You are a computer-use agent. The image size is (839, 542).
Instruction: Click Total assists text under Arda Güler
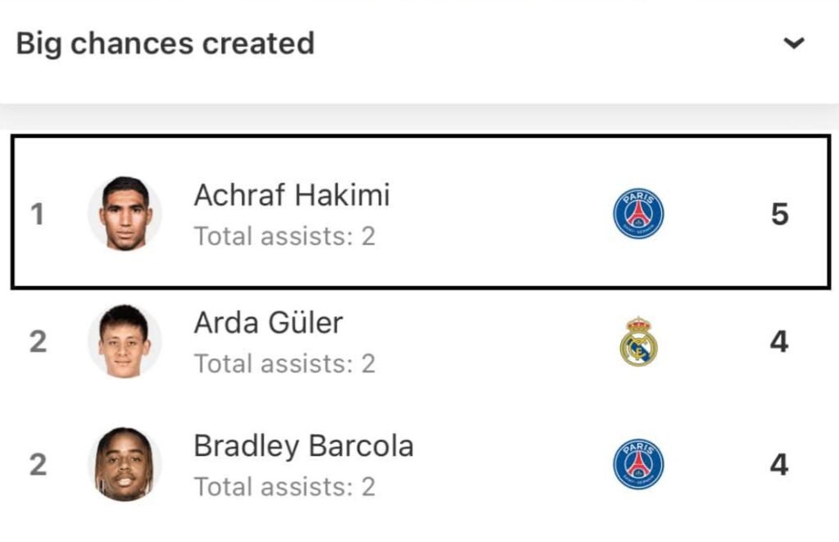[284, 363]
